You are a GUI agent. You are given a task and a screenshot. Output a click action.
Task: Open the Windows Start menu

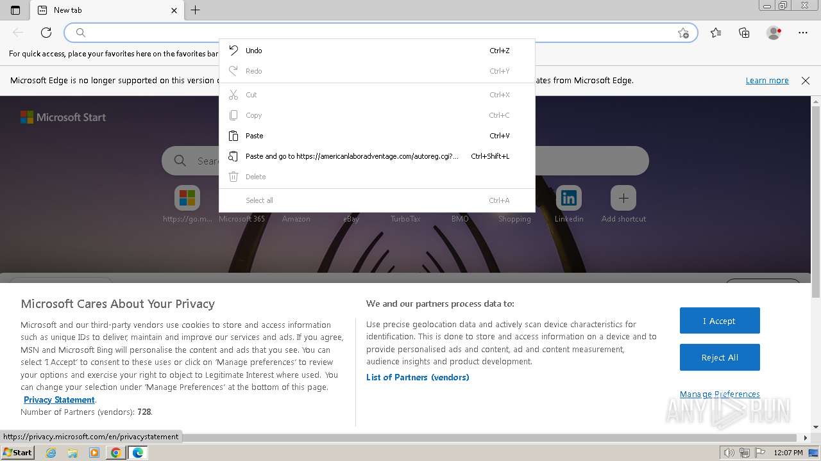tap(18, 453)
